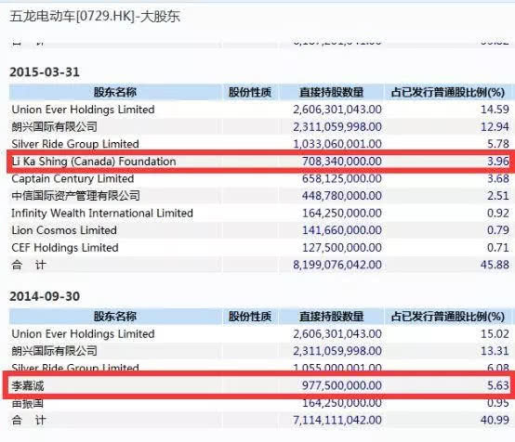Viewport: 515px width, 442px height.
Task: Select the 李嘉诚 shareholder row name
Action: [x=28, y=386]
